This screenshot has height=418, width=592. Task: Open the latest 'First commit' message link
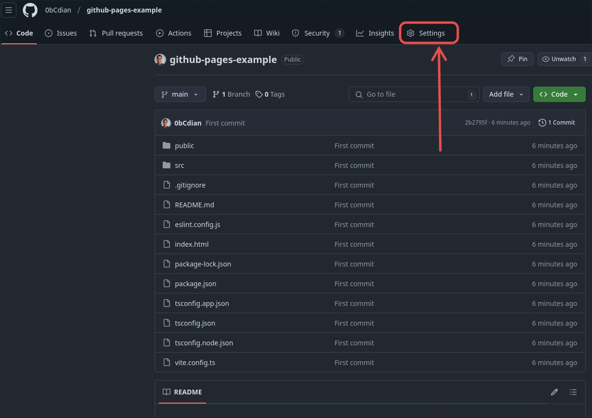225,123
